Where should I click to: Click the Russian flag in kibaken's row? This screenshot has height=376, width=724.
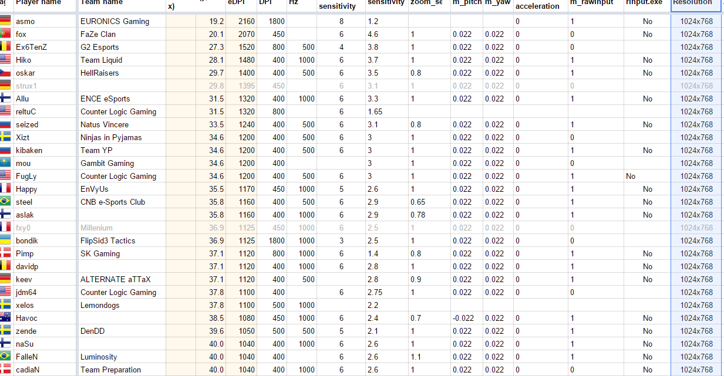(x=5, y=150)
